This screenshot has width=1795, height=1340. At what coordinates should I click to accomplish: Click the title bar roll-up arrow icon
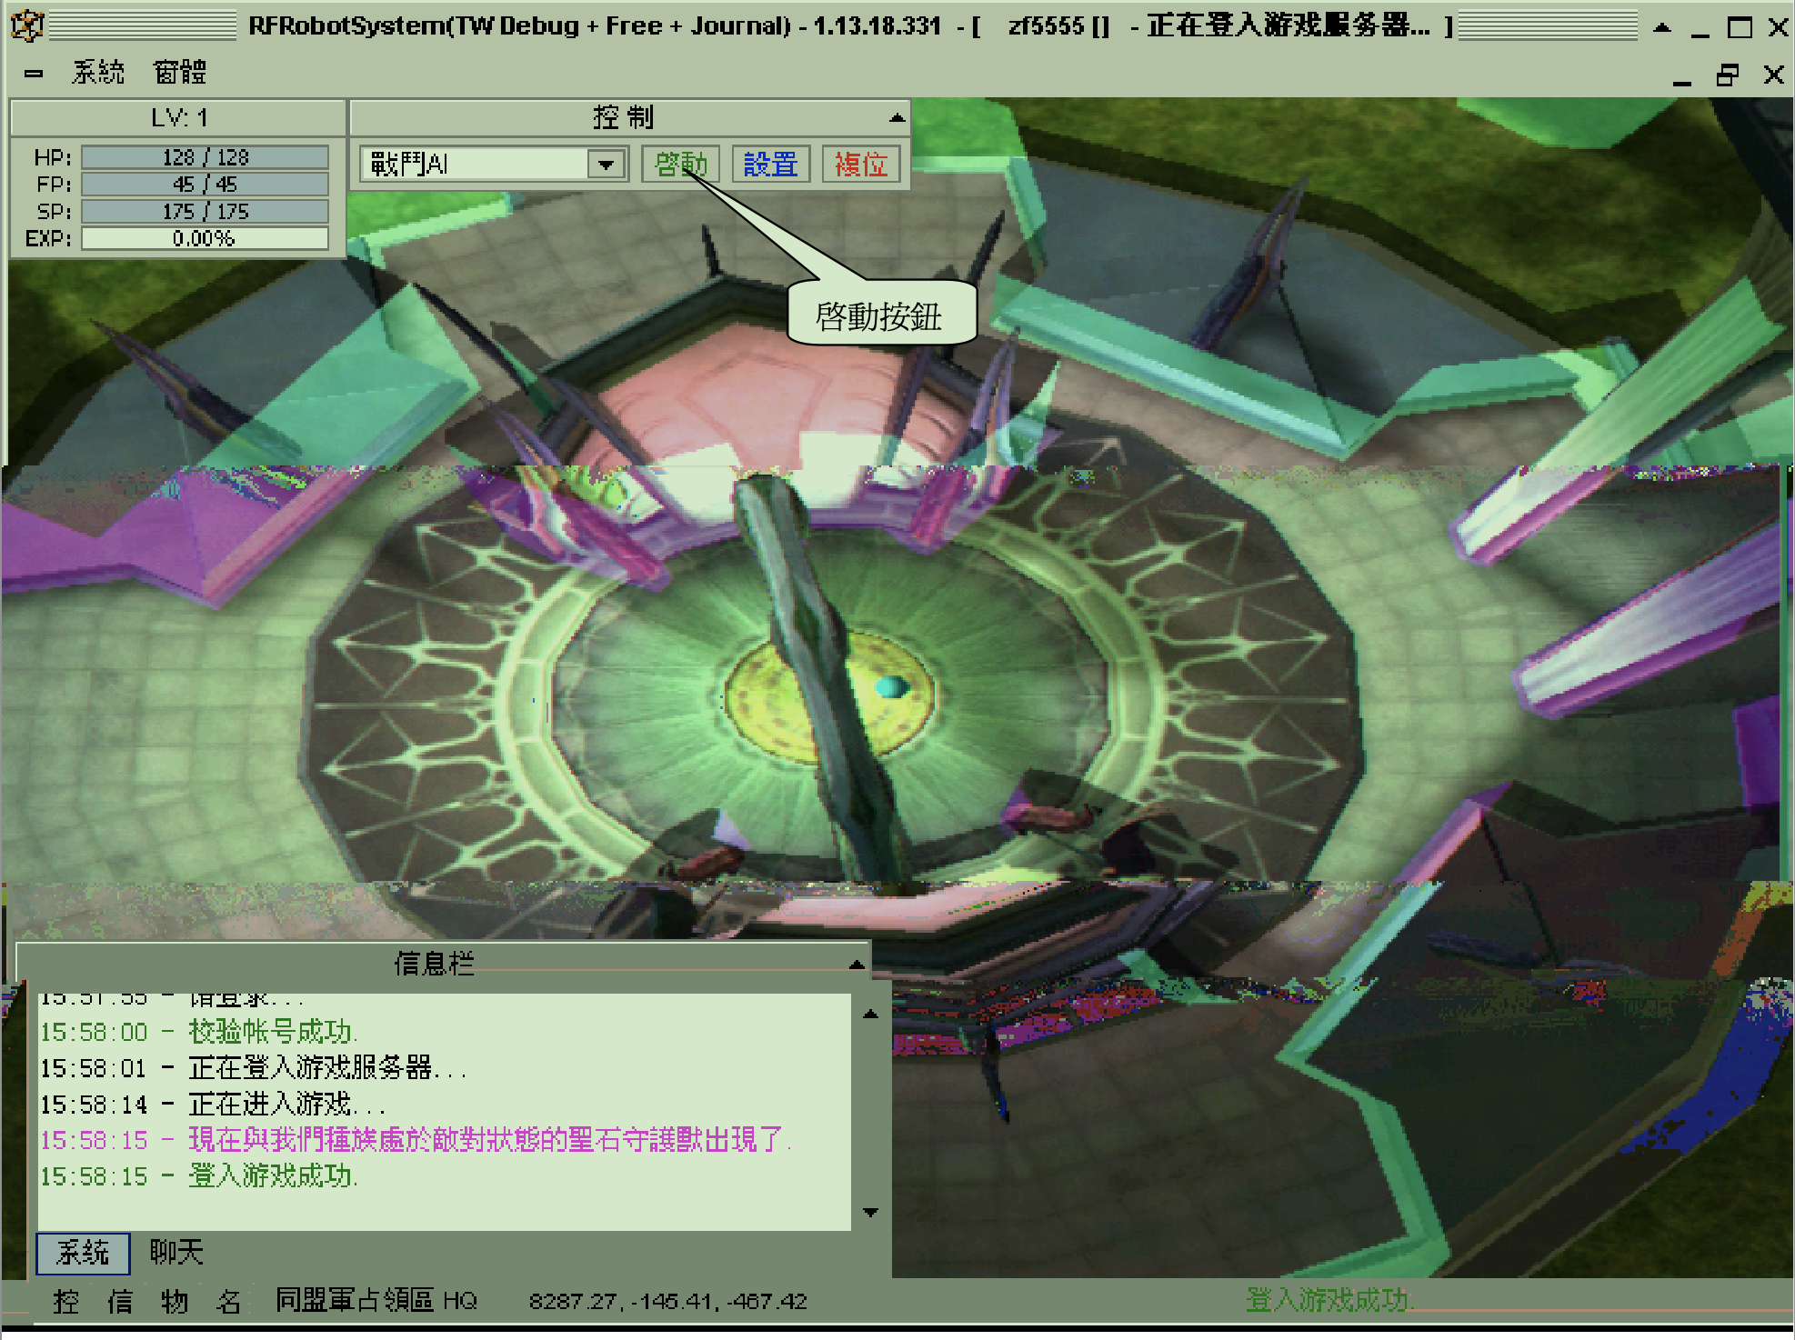click(1661, 27)
